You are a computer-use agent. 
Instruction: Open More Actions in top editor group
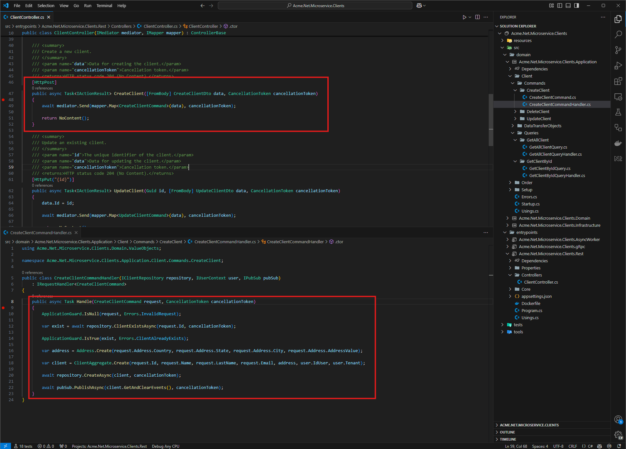coord(486,17)
